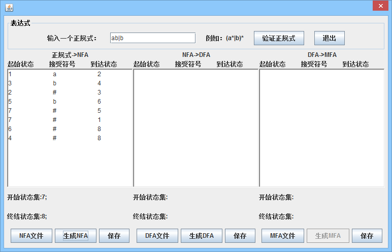
Task: Open the NFA文件 button
Action: tap(31, 236)
